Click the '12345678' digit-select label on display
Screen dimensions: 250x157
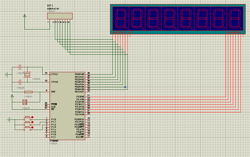pyautogui.click(x=233, y=33)
